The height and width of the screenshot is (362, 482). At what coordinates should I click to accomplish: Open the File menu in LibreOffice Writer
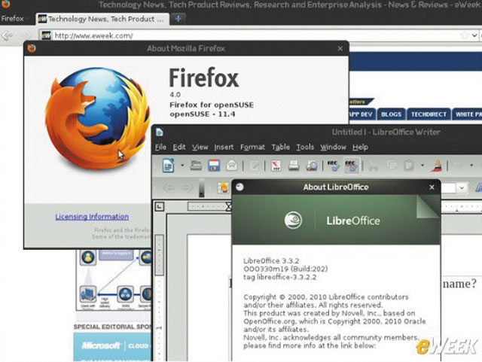coord(160,148)
